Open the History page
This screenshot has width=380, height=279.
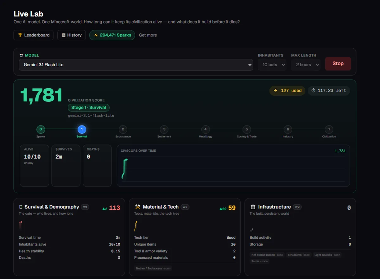(72, 35)
